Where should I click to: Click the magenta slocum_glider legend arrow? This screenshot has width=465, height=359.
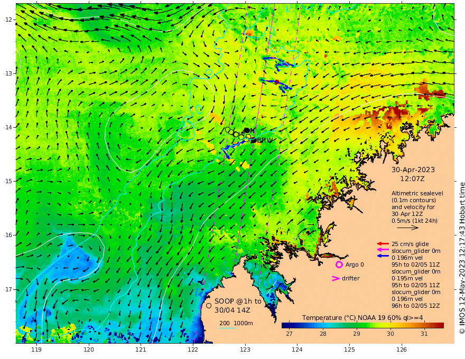(x=383, y=250)
